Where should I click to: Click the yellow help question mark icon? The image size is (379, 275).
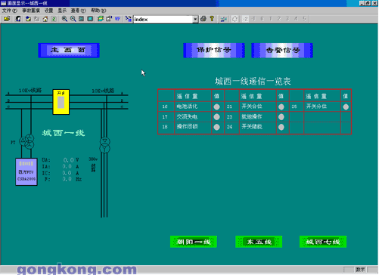[x=212, y=19]
